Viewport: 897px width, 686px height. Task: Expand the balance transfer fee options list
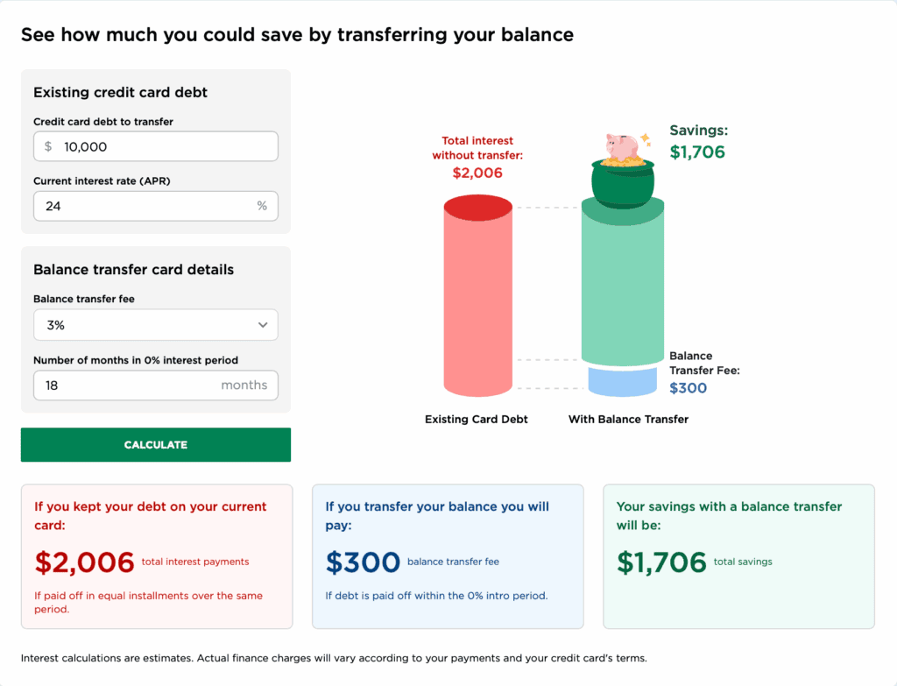(155, 325)
